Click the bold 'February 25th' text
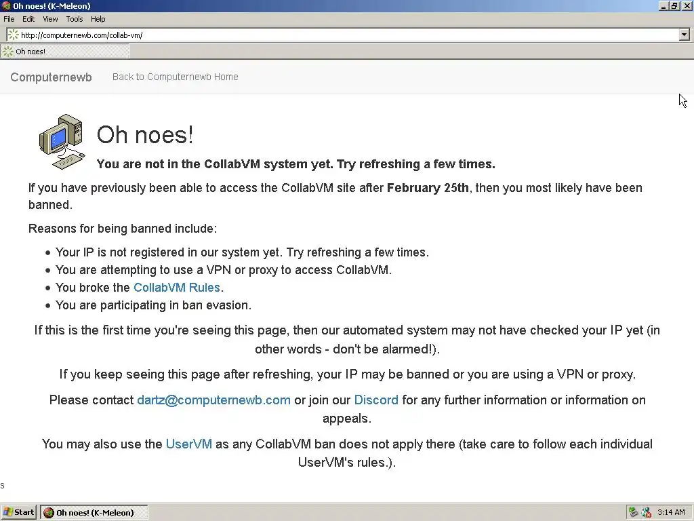 [x=428, y=188]
